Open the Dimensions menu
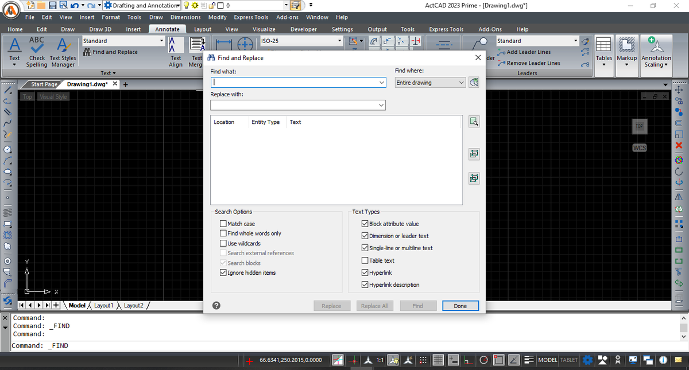Screen dimensions: 689x370 tap(185, 17)
